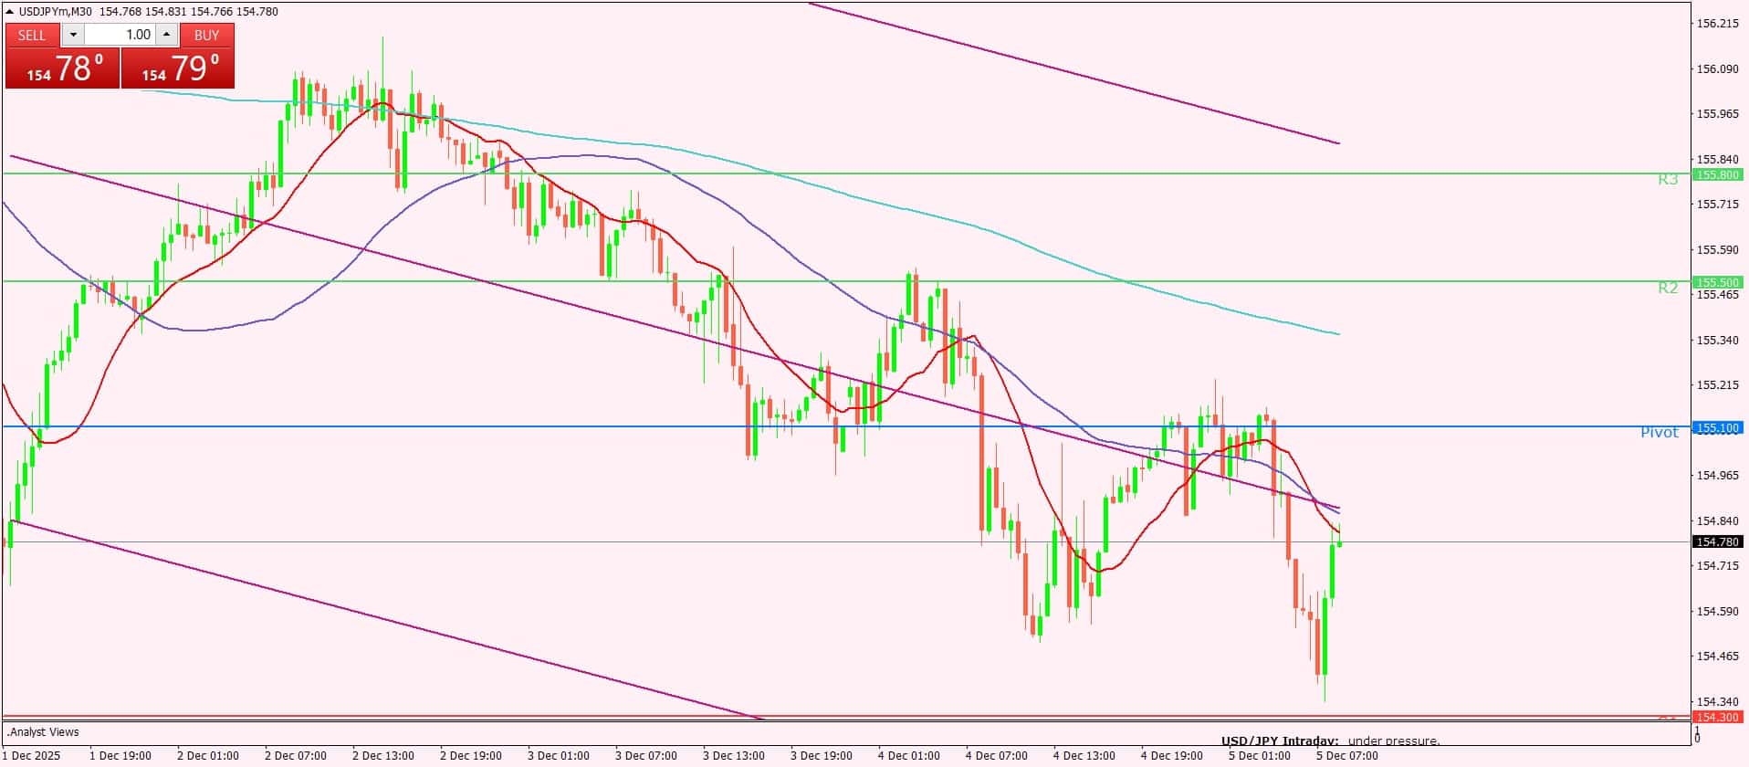The height and width of the screenshot is (767, 1749).
Task: Click the 1 Dec 2025 time label
Action: pyautogui.click(x=32, y=756)
